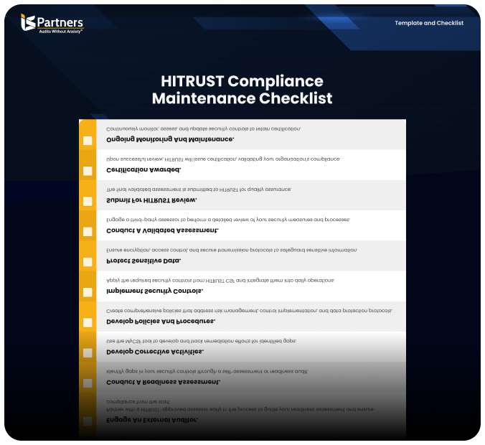Image resolution: width=485 pixels, height=445 pixels.
Task: Click the description 'Engage a third-party assessor'
Action: click(228, 220)
